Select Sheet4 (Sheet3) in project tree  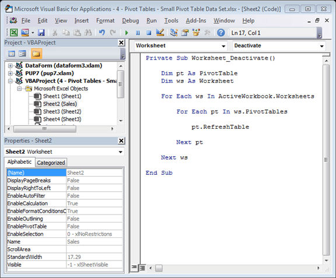[x=62, y=119]
